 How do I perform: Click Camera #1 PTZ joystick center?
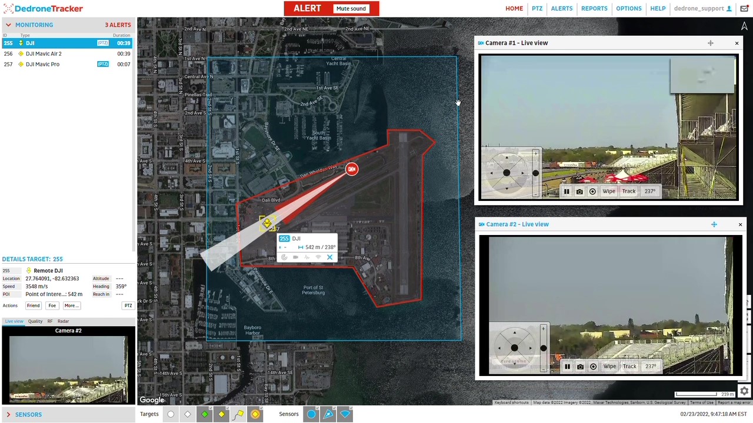point(507,173)
